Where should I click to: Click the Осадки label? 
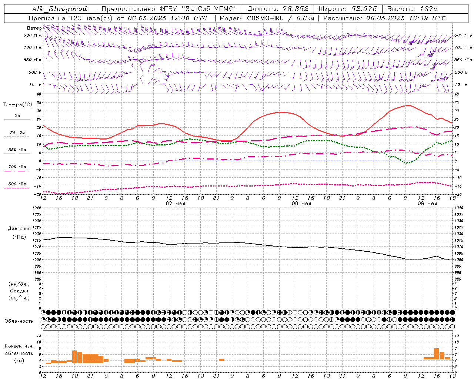(19, 291)
